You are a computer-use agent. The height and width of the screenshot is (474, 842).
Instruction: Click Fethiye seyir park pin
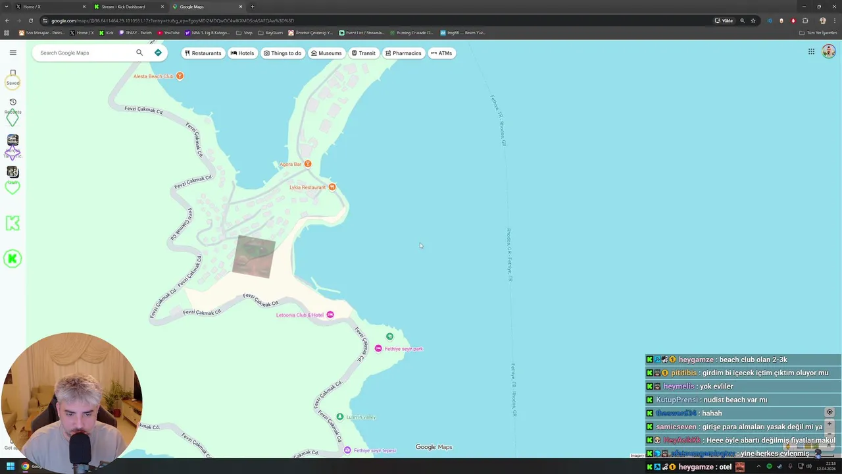click(378, 348)
